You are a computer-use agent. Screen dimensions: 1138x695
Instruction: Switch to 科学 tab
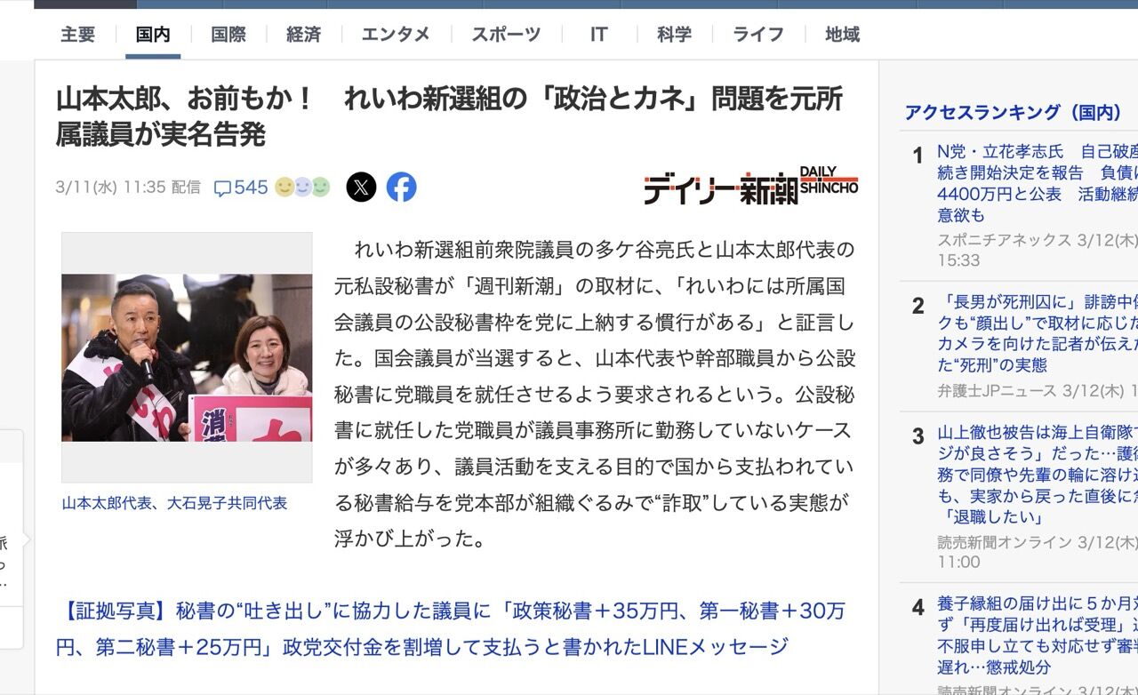pyautogui.click(x=674, y=35)
